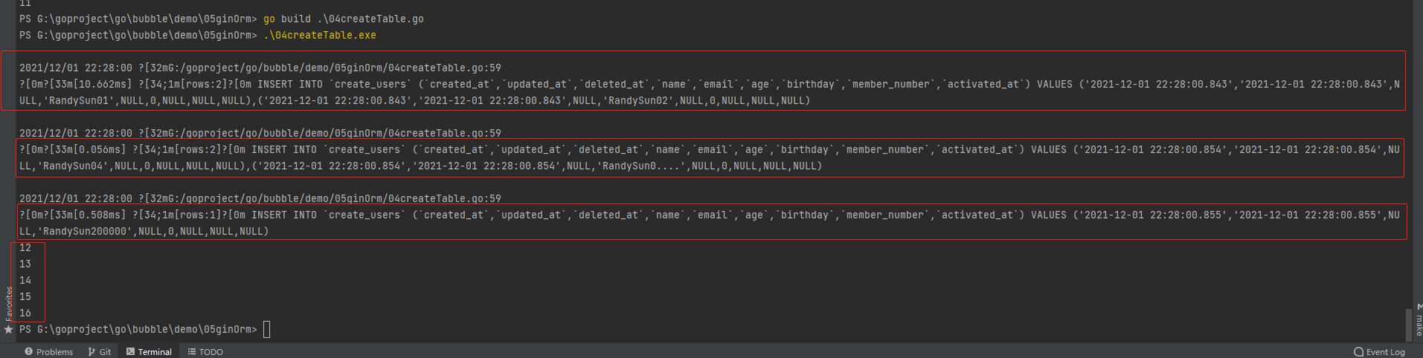Viewport: 1423px width, 358px height.
Task: Click the .\04createTable.exe command line
Action: [320, 35]
